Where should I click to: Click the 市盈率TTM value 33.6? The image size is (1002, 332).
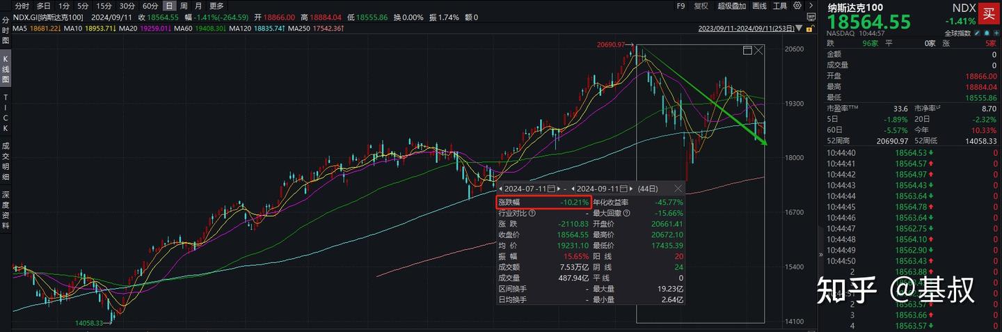(x=901, y=109)
